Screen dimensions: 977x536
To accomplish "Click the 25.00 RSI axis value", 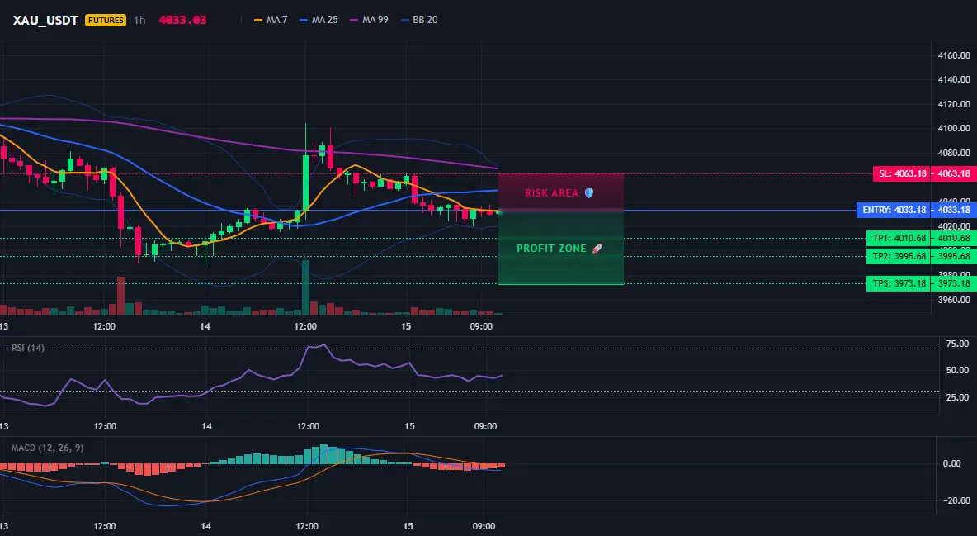I will 957,397.
